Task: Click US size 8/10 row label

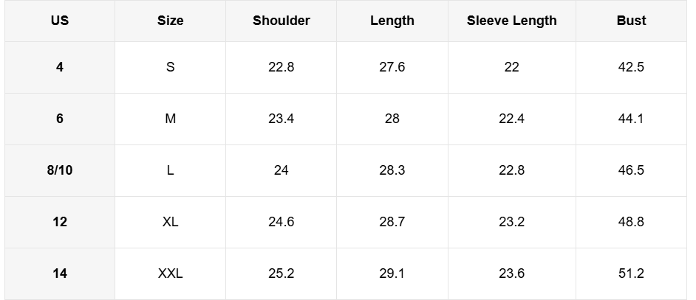Action: [x=60, y=170]
